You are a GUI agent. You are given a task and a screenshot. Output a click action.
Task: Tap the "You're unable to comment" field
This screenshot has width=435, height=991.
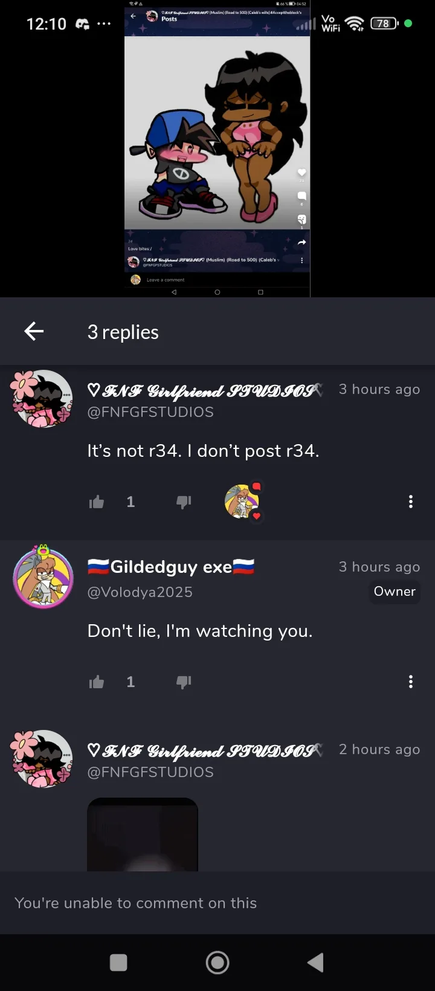(x=217, y=903)
